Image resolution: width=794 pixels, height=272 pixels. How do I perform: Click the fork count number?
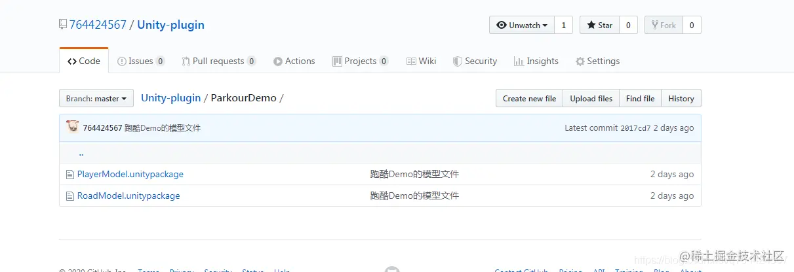point(692,25)
